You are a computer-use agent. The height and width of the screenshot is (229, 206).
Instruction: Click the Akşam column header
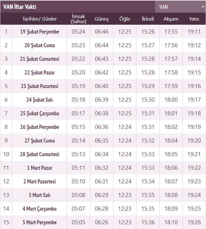tap(171, 19)
